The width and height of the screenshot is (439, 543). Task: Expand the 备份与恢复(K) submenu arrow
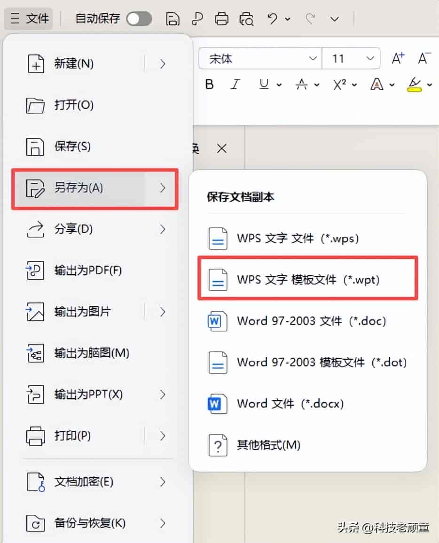point(163,523)
